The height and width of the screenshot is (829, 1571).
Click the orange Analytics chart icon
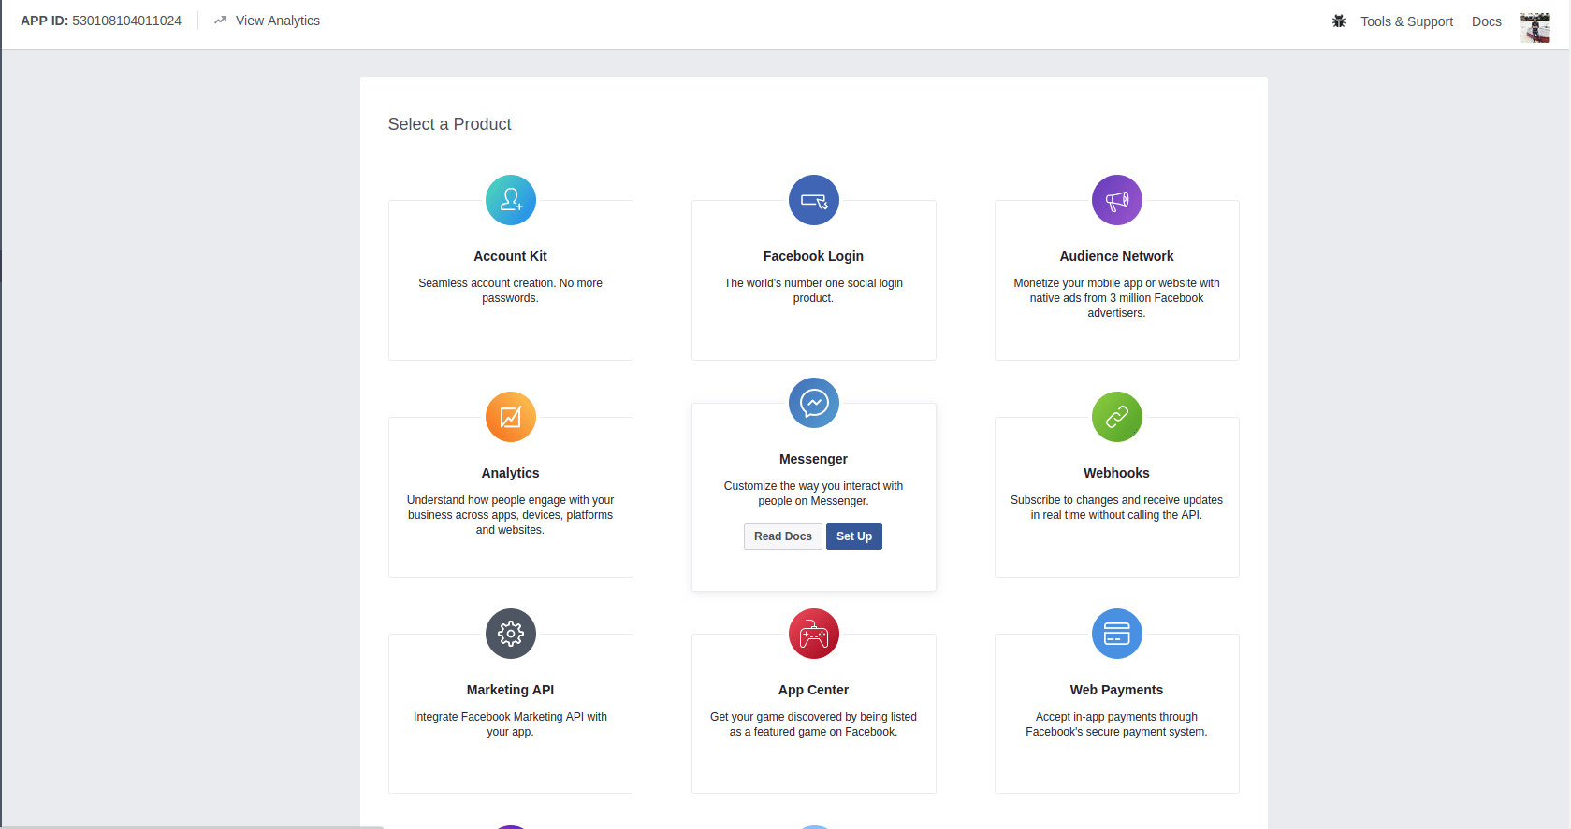coord(511,417)
